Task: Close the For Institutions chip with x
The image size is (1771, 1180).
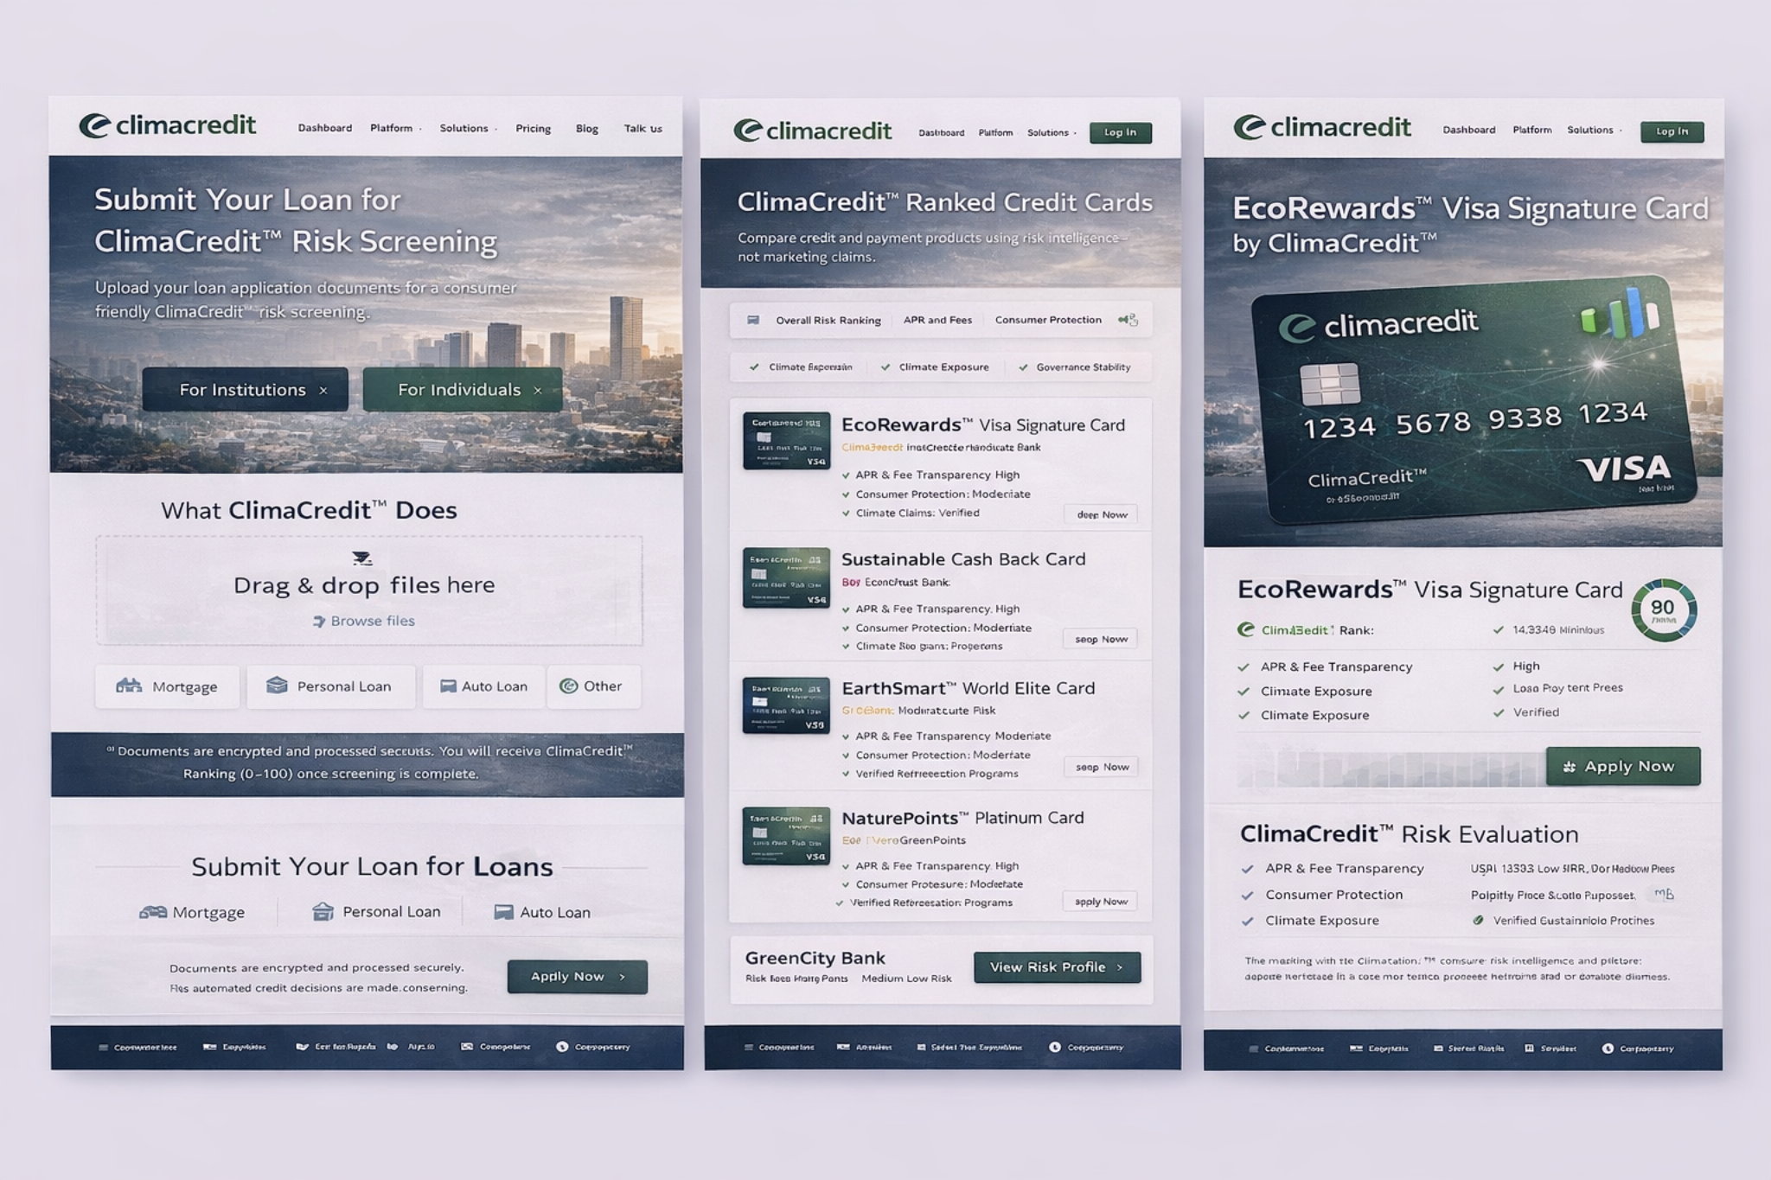Action: pyautogui.click(x=323, y=391)
